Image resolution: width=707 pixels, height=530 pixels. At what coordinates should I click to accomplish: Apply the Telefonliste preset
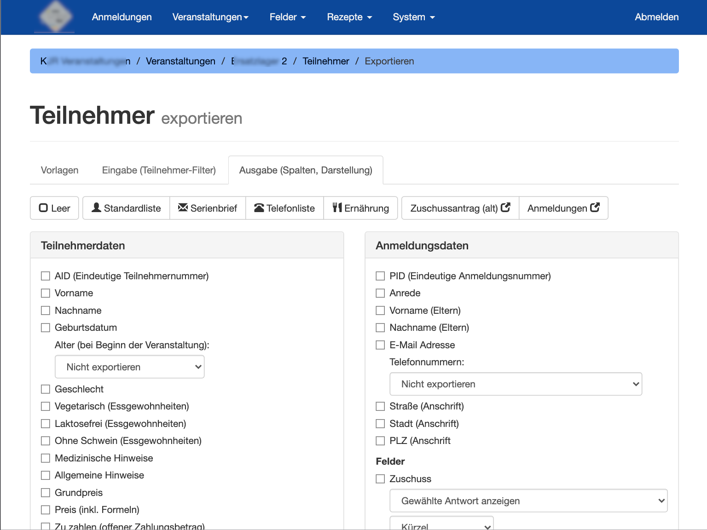284,208
